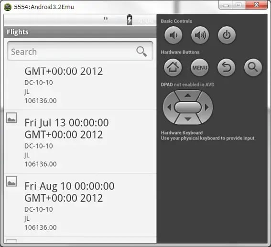This screenshot has height=247, width=271.
Task: Click the DPAD right arrow
Action: pyautogui.click(x=206, y=107)
